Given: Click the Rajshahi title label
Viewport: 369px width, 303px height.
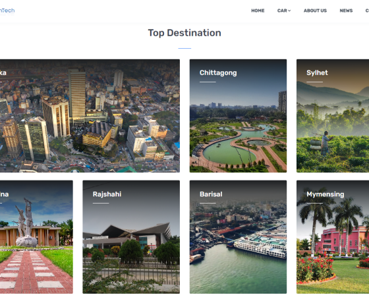Looking at the screenshot, I should [x=107, y=194].
